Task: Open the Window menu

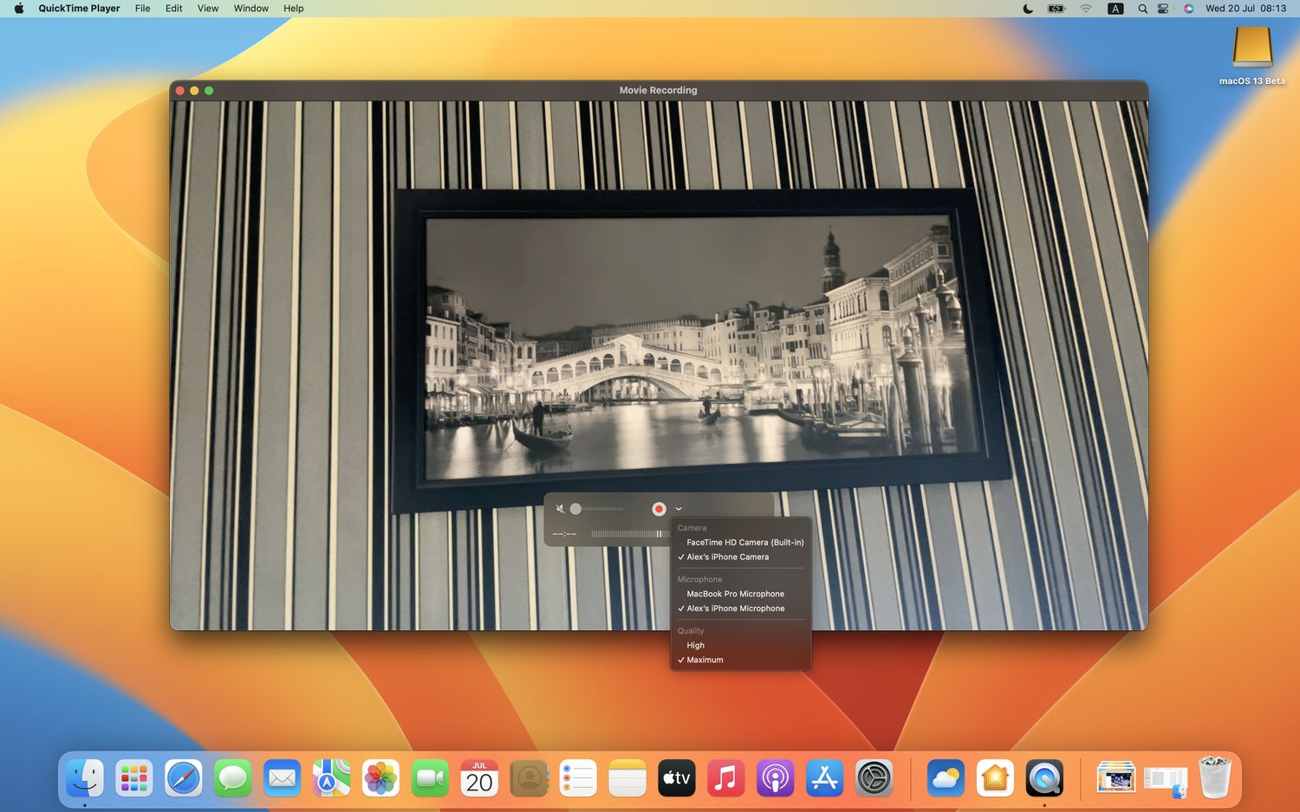Action: click(x=251, y=9)
